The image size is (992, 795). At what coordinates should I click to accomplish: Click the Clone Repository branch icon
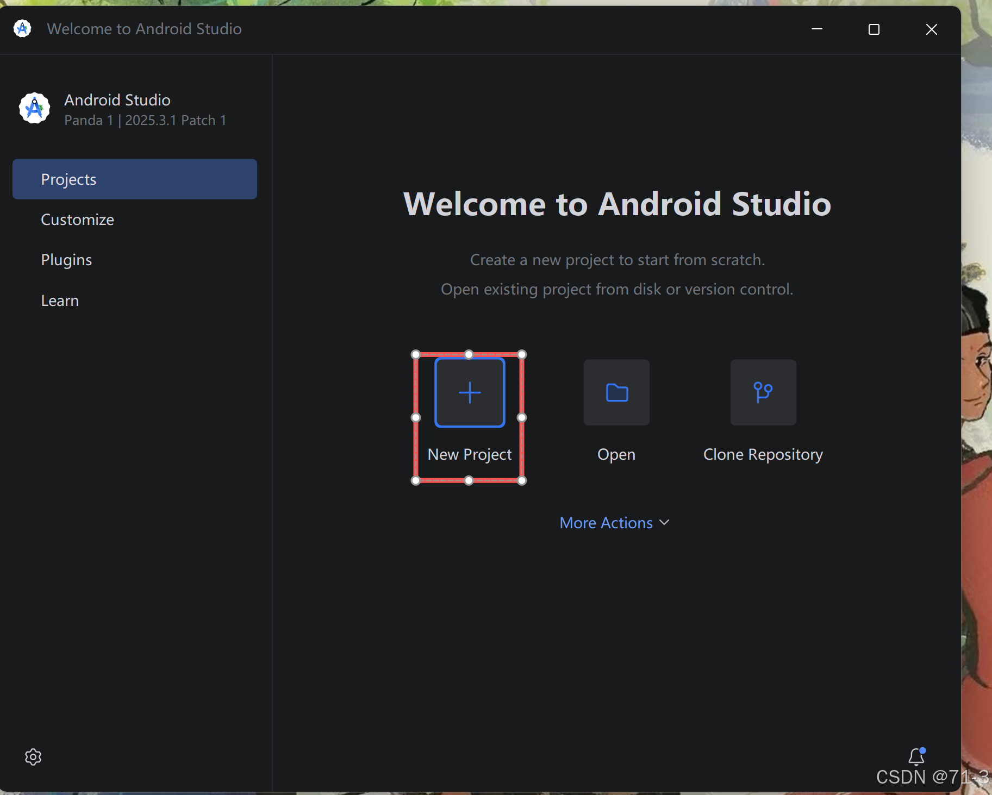[x=763, y=392]
